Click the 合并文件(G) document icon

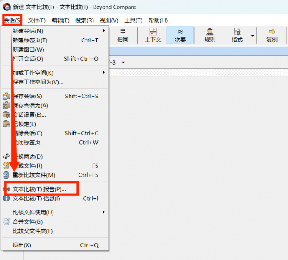[x=6, y=222]
